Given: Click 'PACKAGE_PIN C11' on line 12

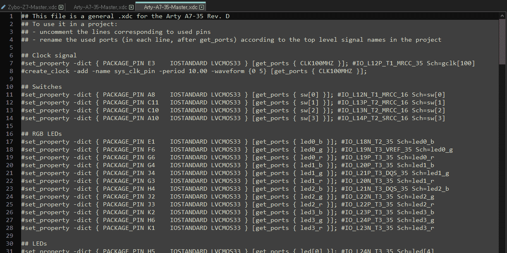Looking at the screenshot, I should [131, 102].
